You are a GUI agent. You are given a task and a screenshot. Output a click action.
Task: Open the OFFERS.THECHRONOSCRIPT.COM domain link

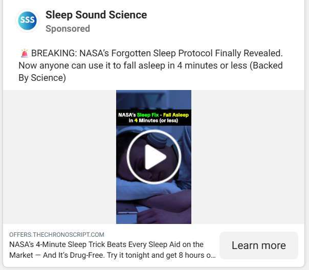(57, 234)
